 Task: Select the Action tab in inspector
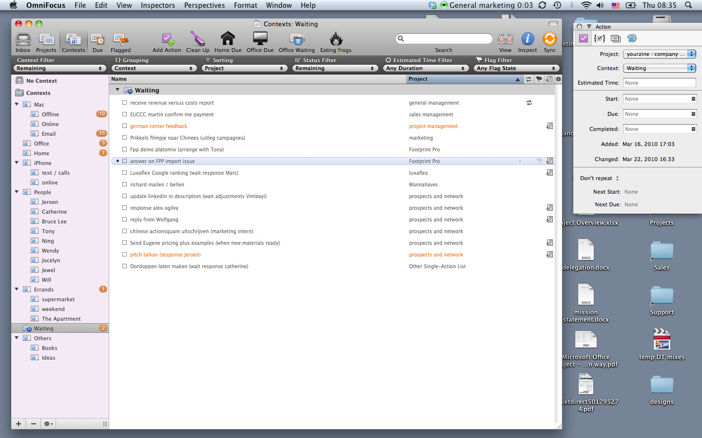pyautogui.click(x=584, y=38)
